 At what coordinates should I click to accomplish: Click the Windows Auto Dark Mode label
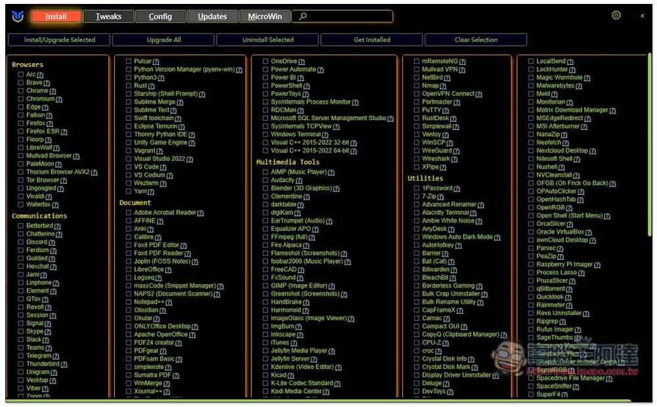click(457, 237)
